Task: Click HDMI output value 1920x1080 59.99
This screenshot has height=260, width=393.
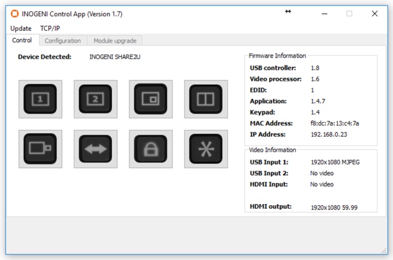Action: coord(334,208)
